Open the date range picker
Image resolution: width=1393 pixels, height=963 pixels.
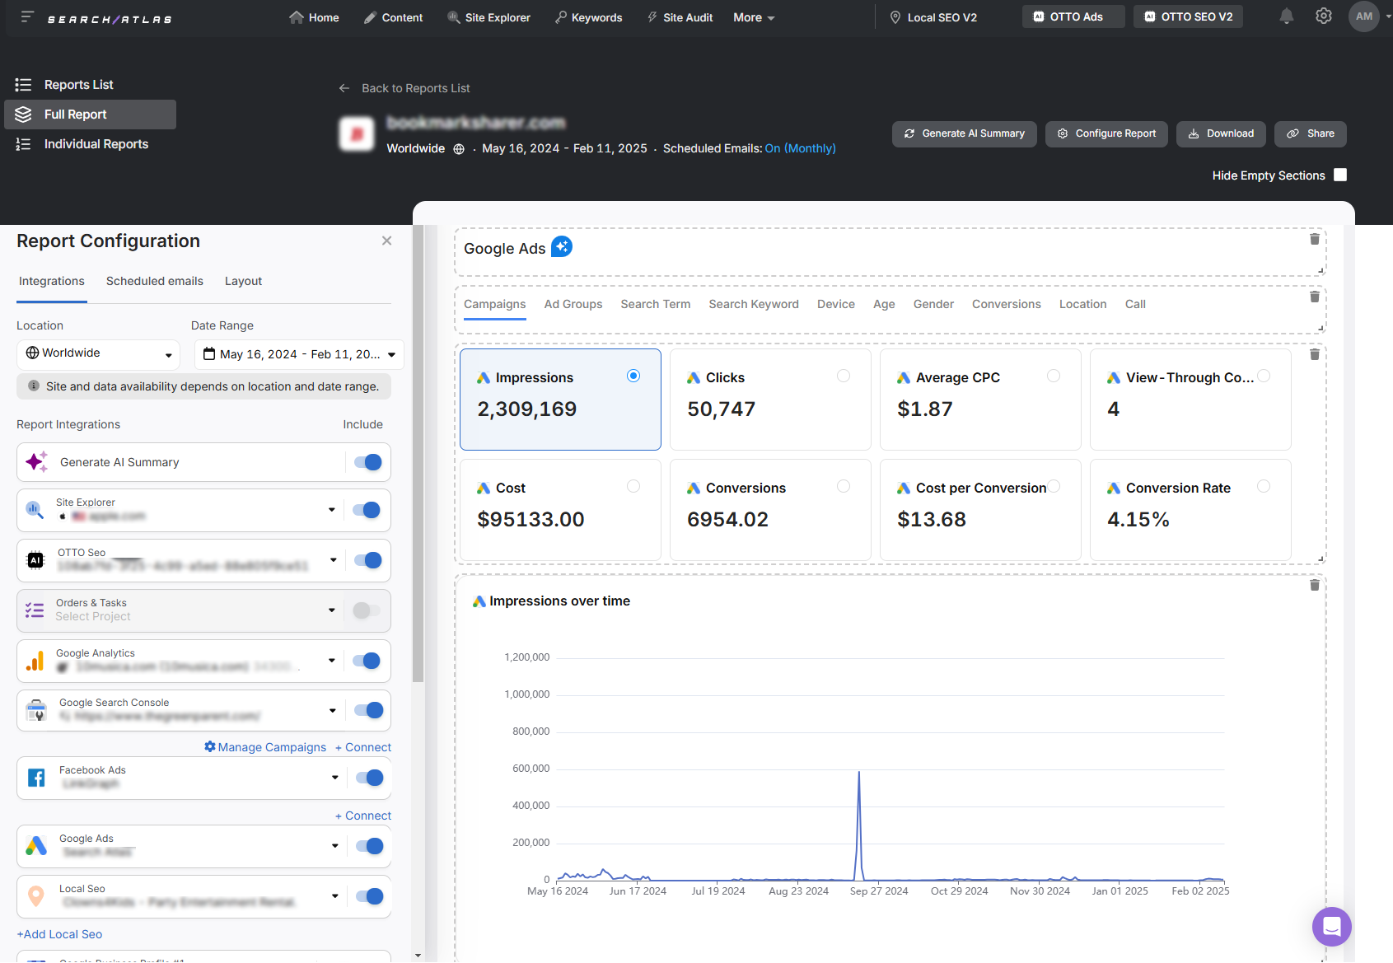click(298, 353)
